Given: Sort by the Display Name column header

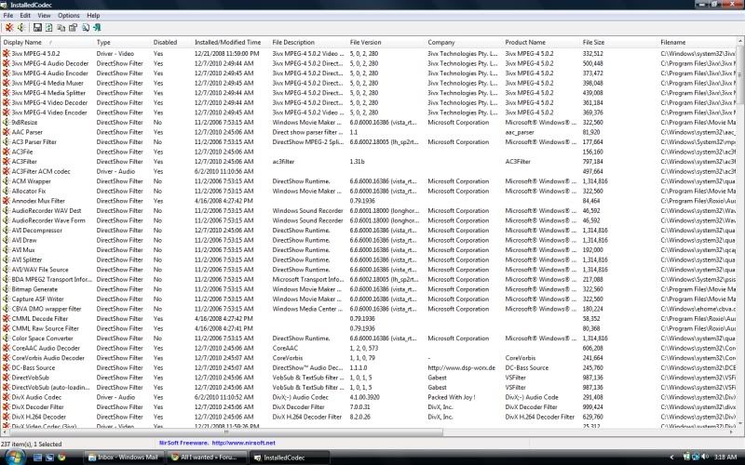Looking at the screenshot, I should pyautogui.click(x=47, y=42).
